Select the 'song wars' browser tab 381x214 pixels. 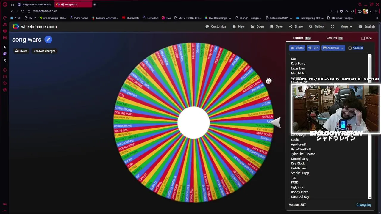pos(73,4)
